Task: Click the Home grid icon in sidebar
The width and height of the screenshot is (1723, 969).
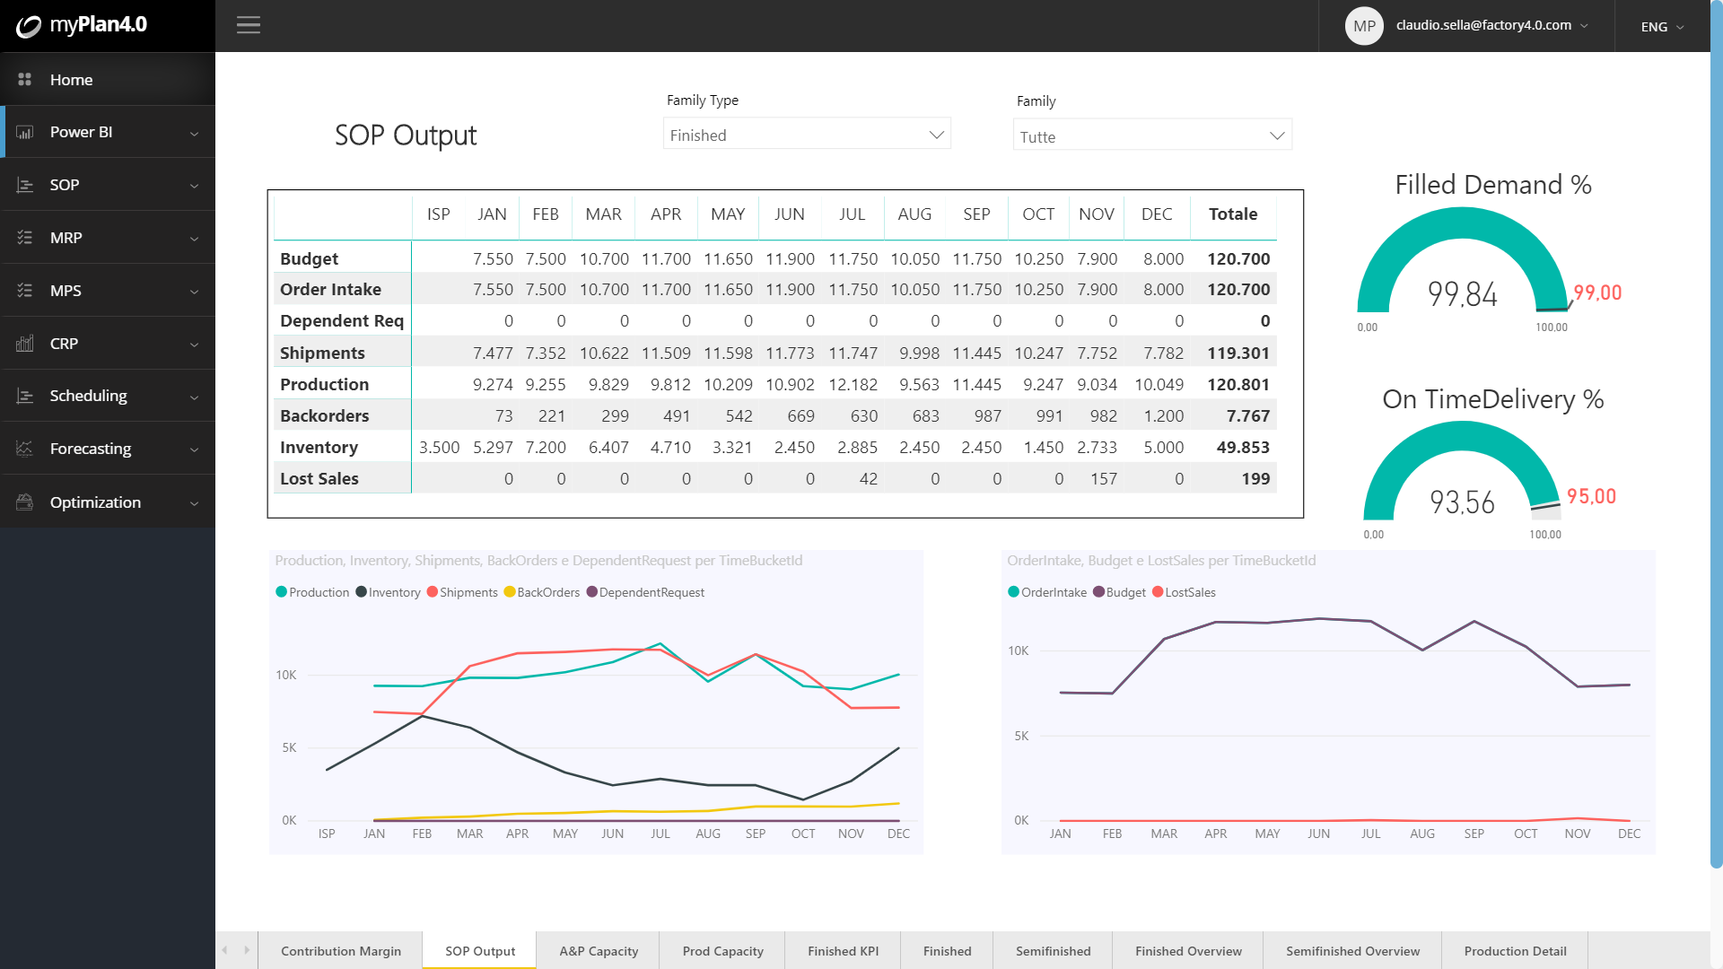Action: click(25, 79)
